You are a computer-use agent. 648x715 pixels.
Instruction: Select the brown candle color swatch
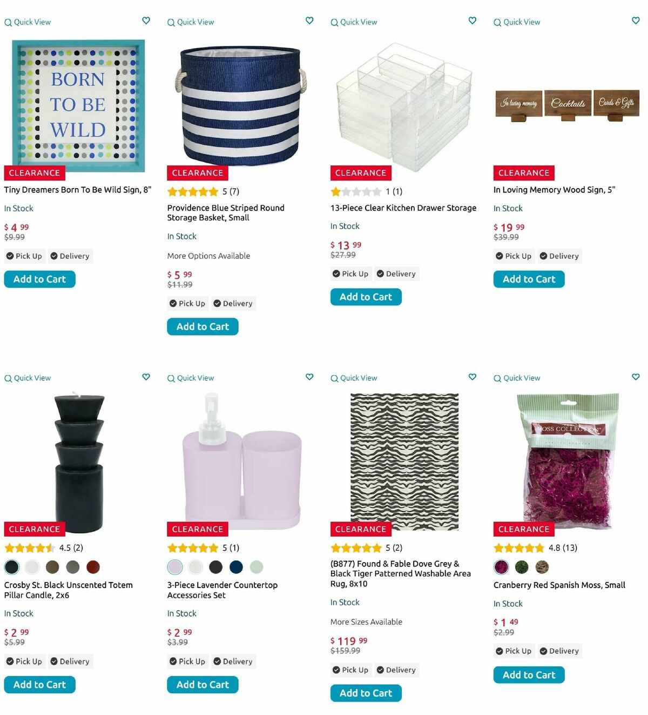point(52,567)
